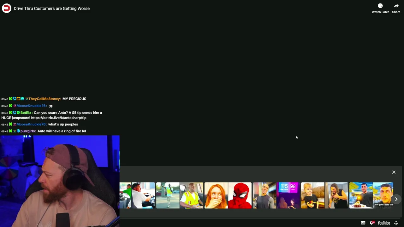404x227 pixels.
Task: Toggle subtitles/closed captions
Action: (x=363, y=223)
